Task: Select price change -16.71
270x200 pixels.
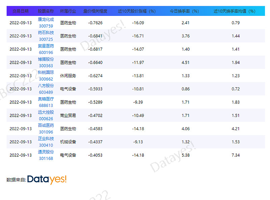Action: point(138,36)
